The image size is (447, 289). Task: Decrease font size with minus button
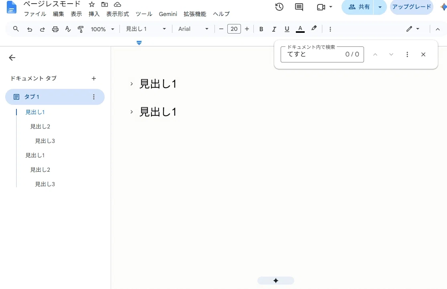(221, 29)
